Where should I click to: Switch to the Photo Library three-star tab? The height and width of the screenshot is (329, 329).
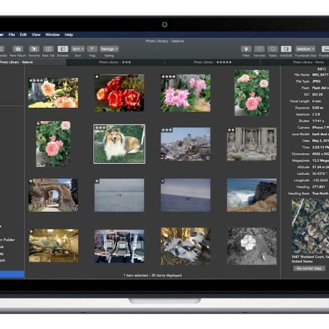[x=115, y=62]
